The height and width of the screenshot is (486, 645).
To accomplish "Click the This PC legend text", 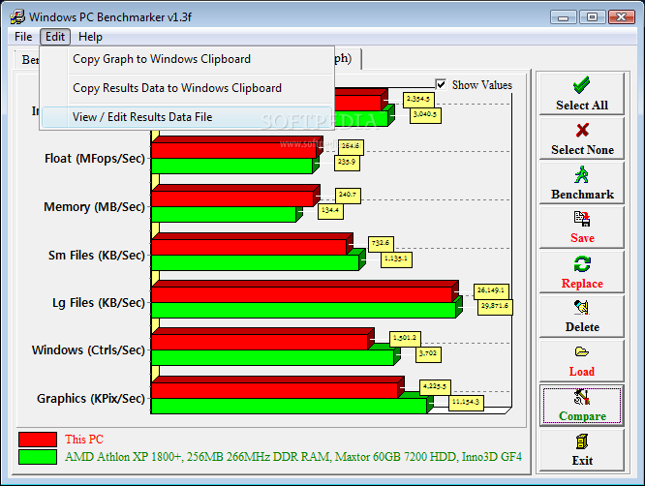I will coord(84,440).
